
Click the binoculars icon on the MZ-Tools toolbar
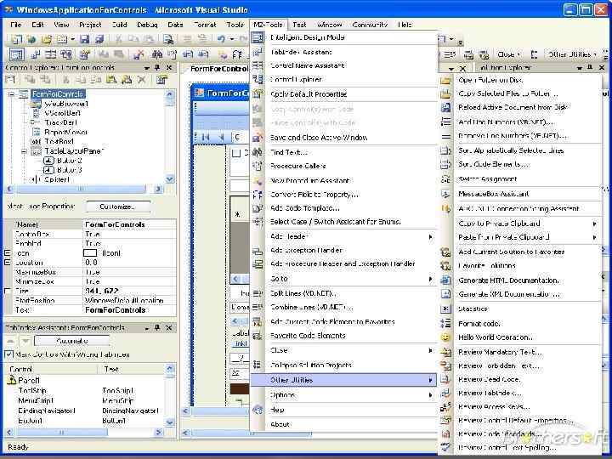point(157,54)
